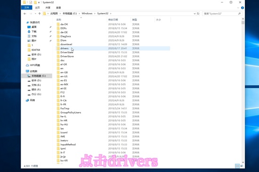
Task: Open the blue Help icon
Action: click(243, 8)
